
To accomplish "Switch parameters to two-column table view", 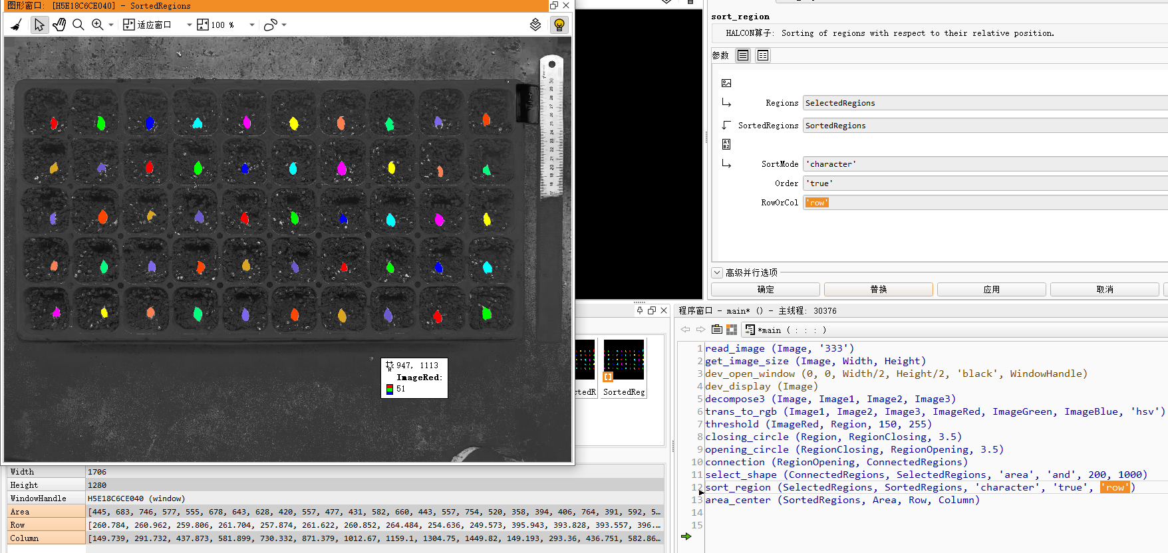I will (763, 56).
